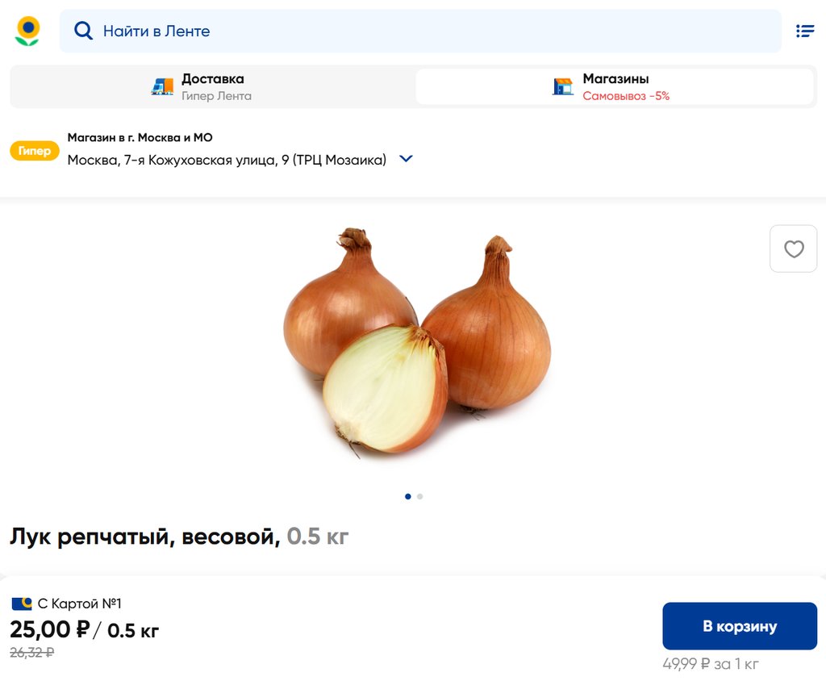Expand the store address chevron

click(x=406, y=158)
